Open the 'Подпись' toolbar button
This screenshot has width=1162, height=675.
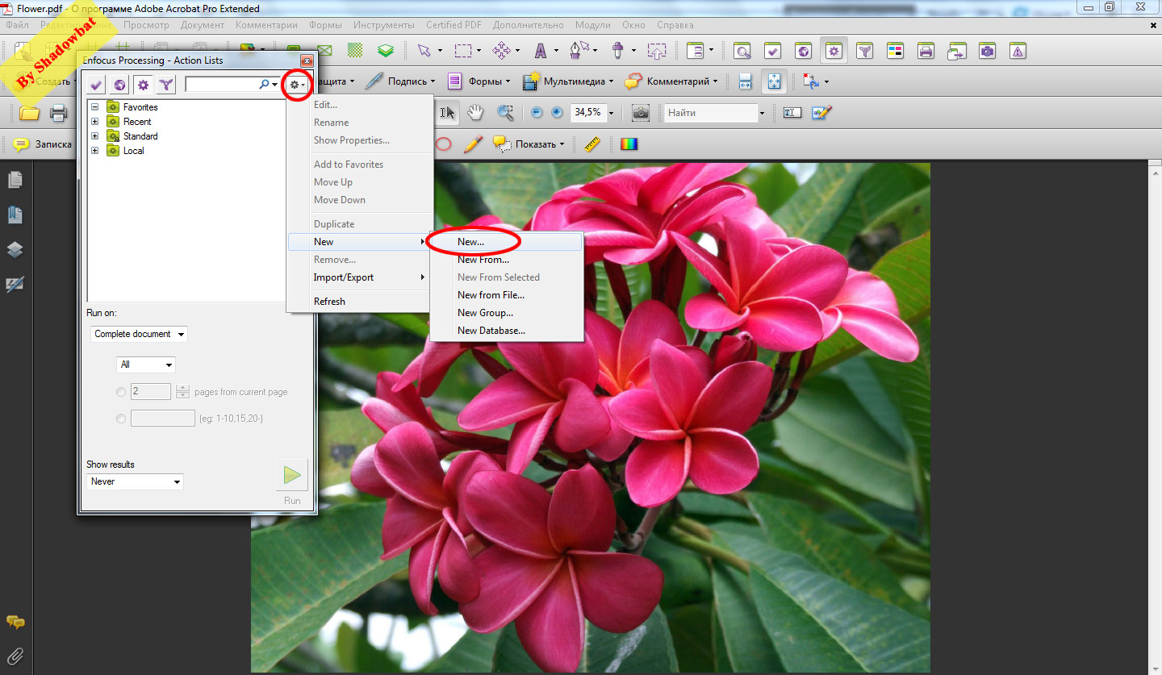(399, 81)
